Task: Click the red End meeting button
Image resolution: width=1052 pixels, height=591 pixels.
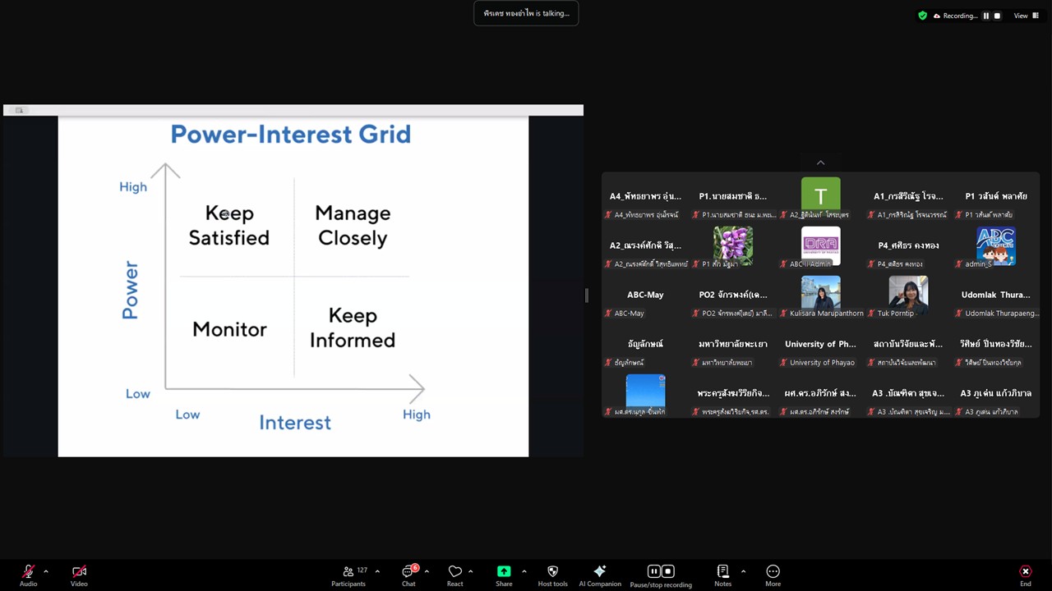Action: [x=1025, y=575]
